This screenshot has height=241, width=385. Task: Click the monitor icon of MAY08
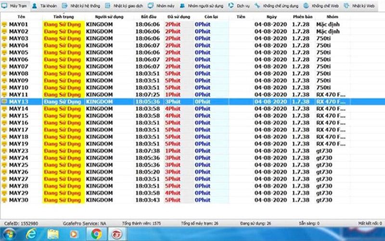(4, 74)
